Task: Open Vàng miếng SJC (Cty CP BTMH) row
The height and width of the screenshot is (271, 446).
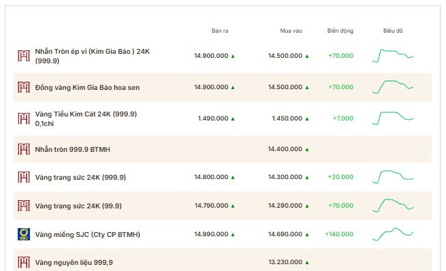Action: tap(223, 234)
